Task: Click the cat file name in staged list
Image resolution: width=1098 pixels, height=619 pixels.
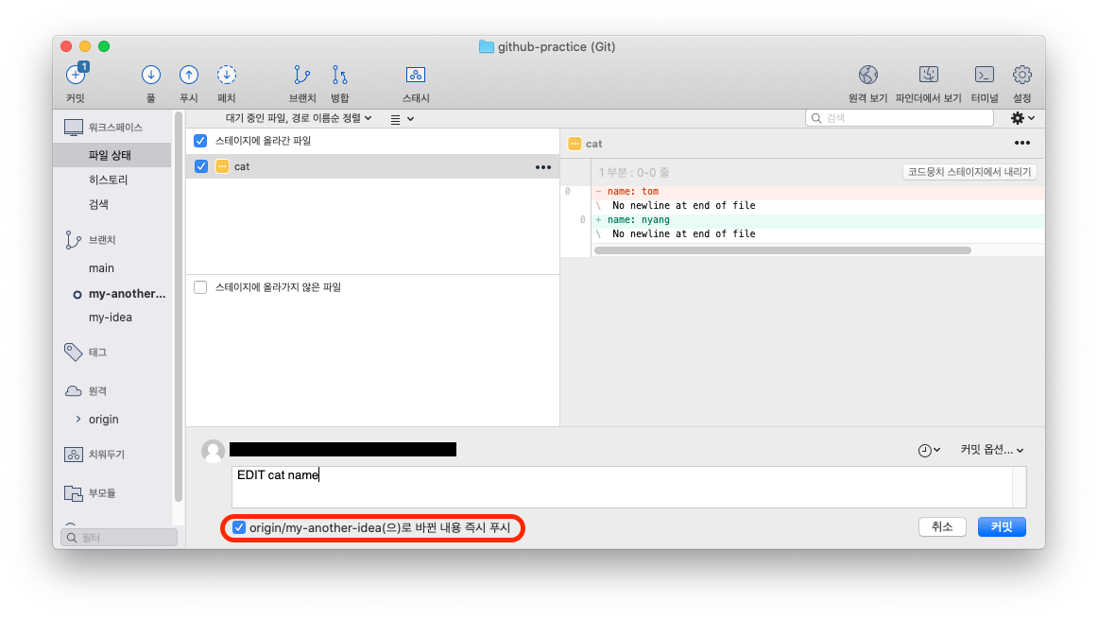Action: tap(242, 166)
